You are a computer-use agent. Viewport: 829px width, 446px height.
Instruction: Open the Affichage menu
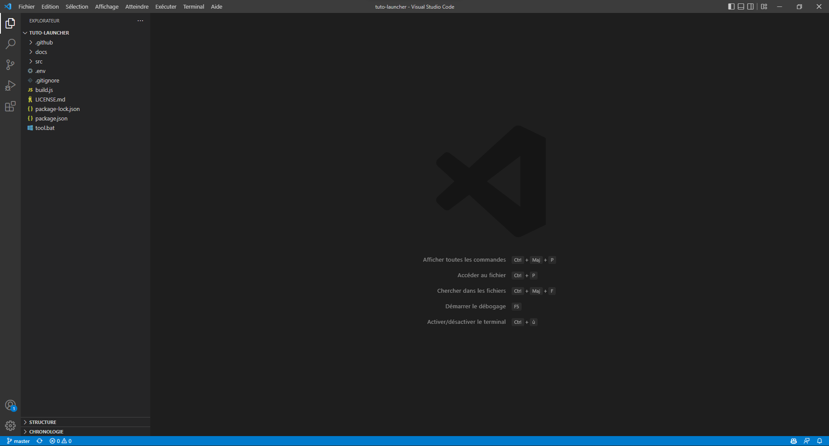pyautogui.click(x=107, y=6)
